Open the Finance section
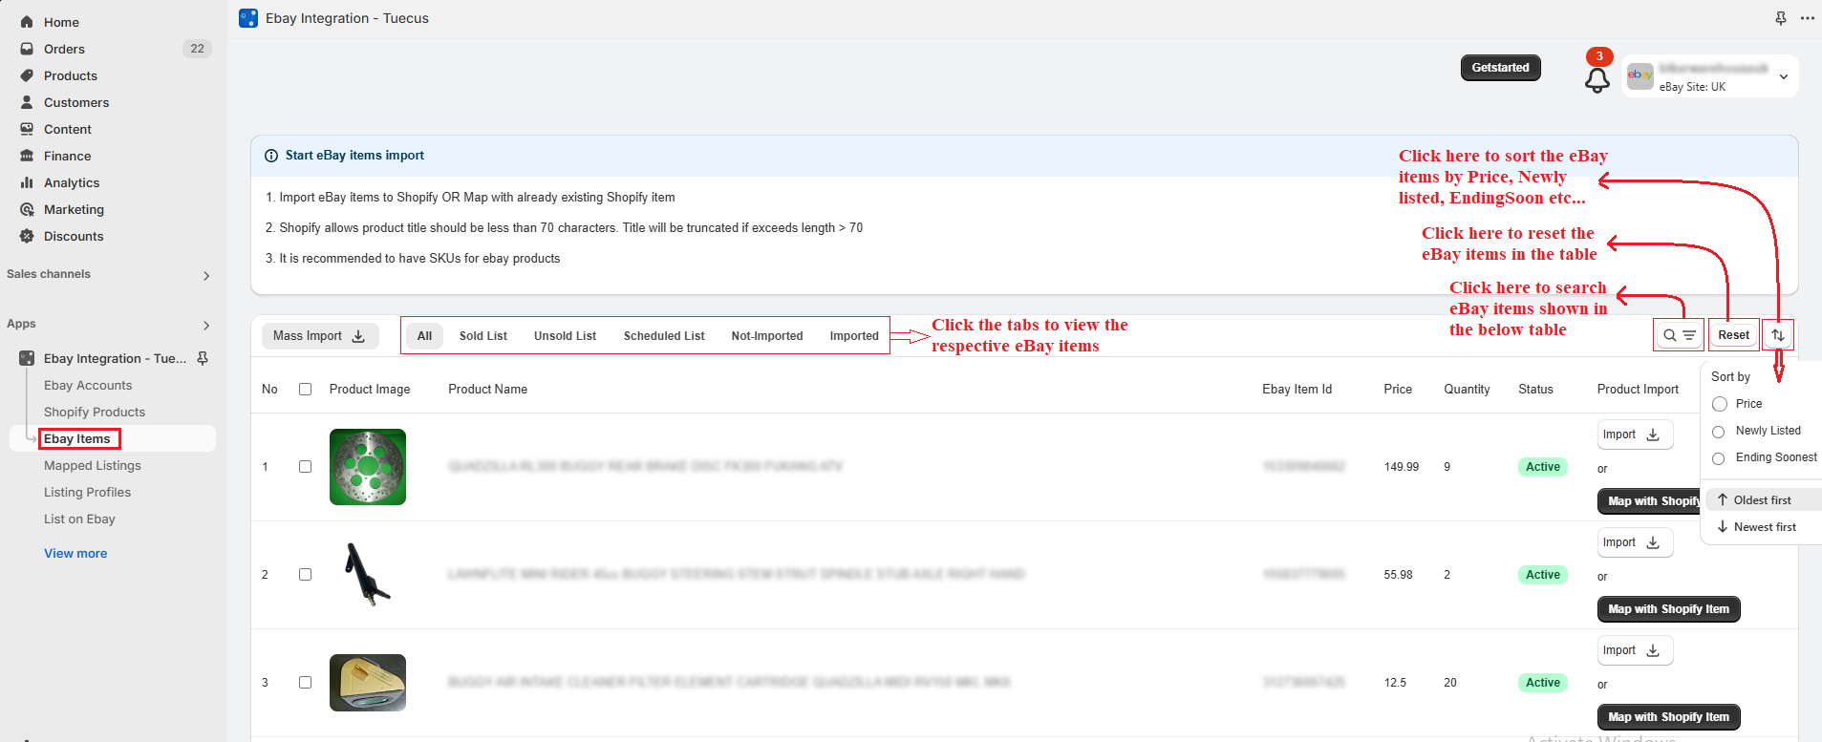The height and width of the screenshot is (742, 1822). [x=68, y=156]
